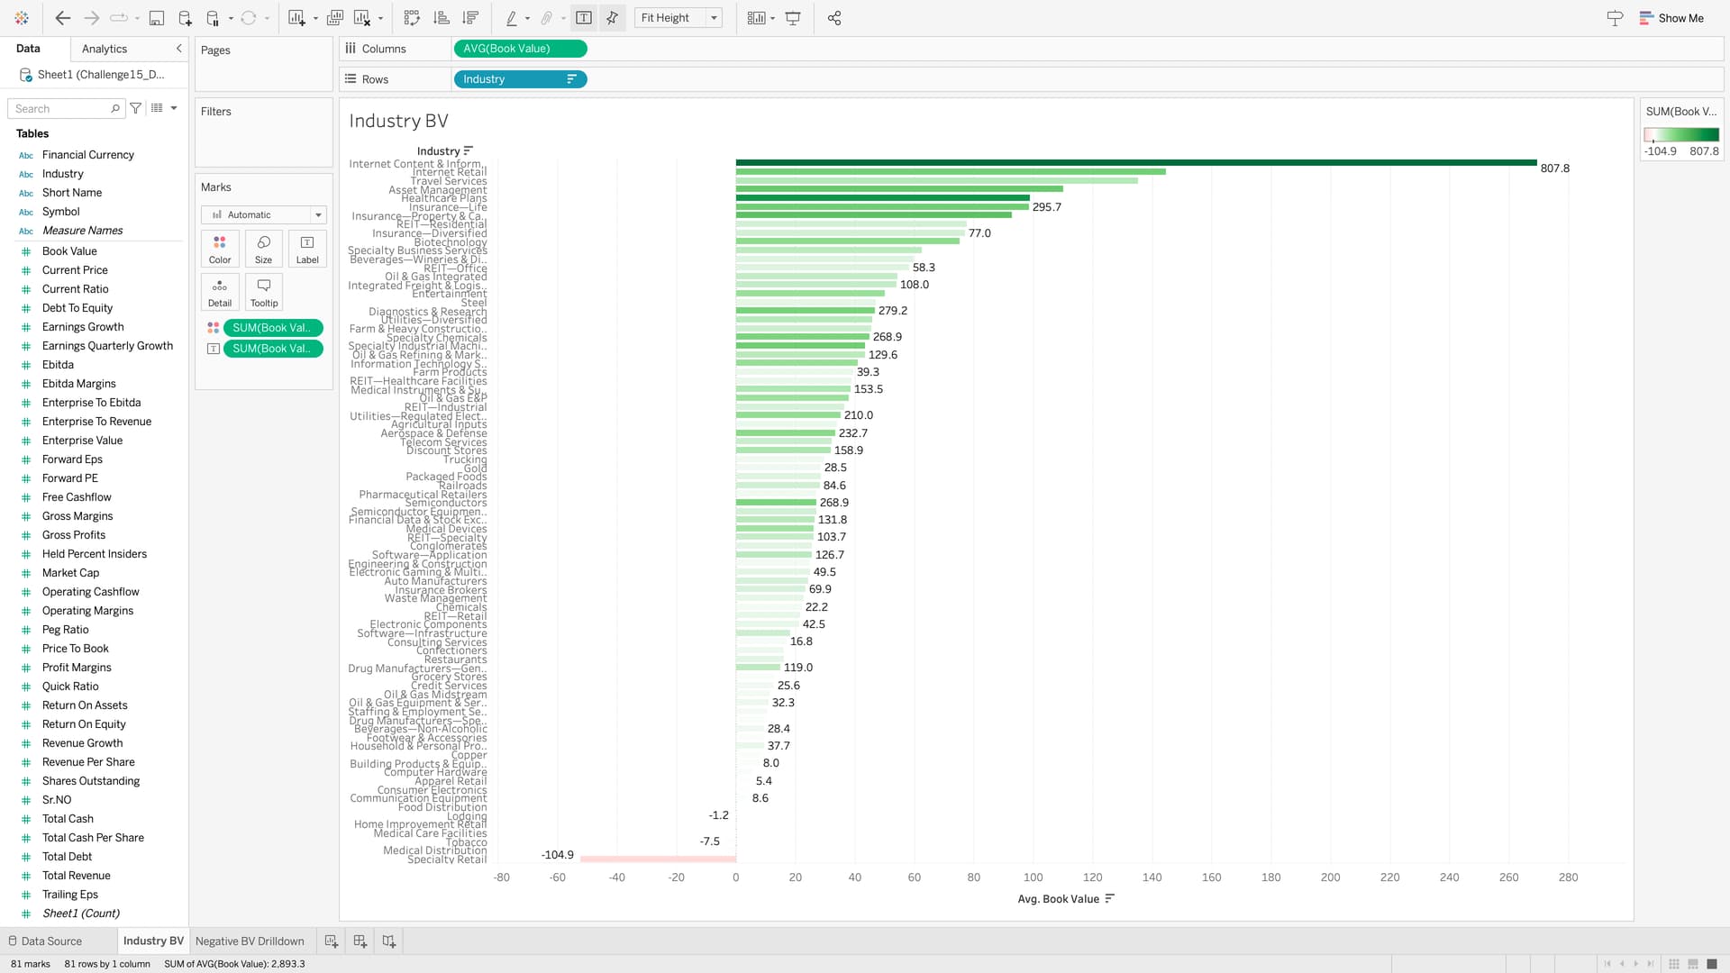This screenshot has width=1730, height=973.
Task: Sort bars ascending from the toolbar
Action: [442, 18]
